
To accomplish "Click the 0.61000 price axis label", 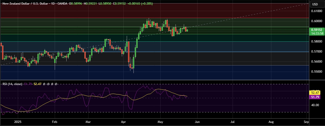I will click(316, 11).
